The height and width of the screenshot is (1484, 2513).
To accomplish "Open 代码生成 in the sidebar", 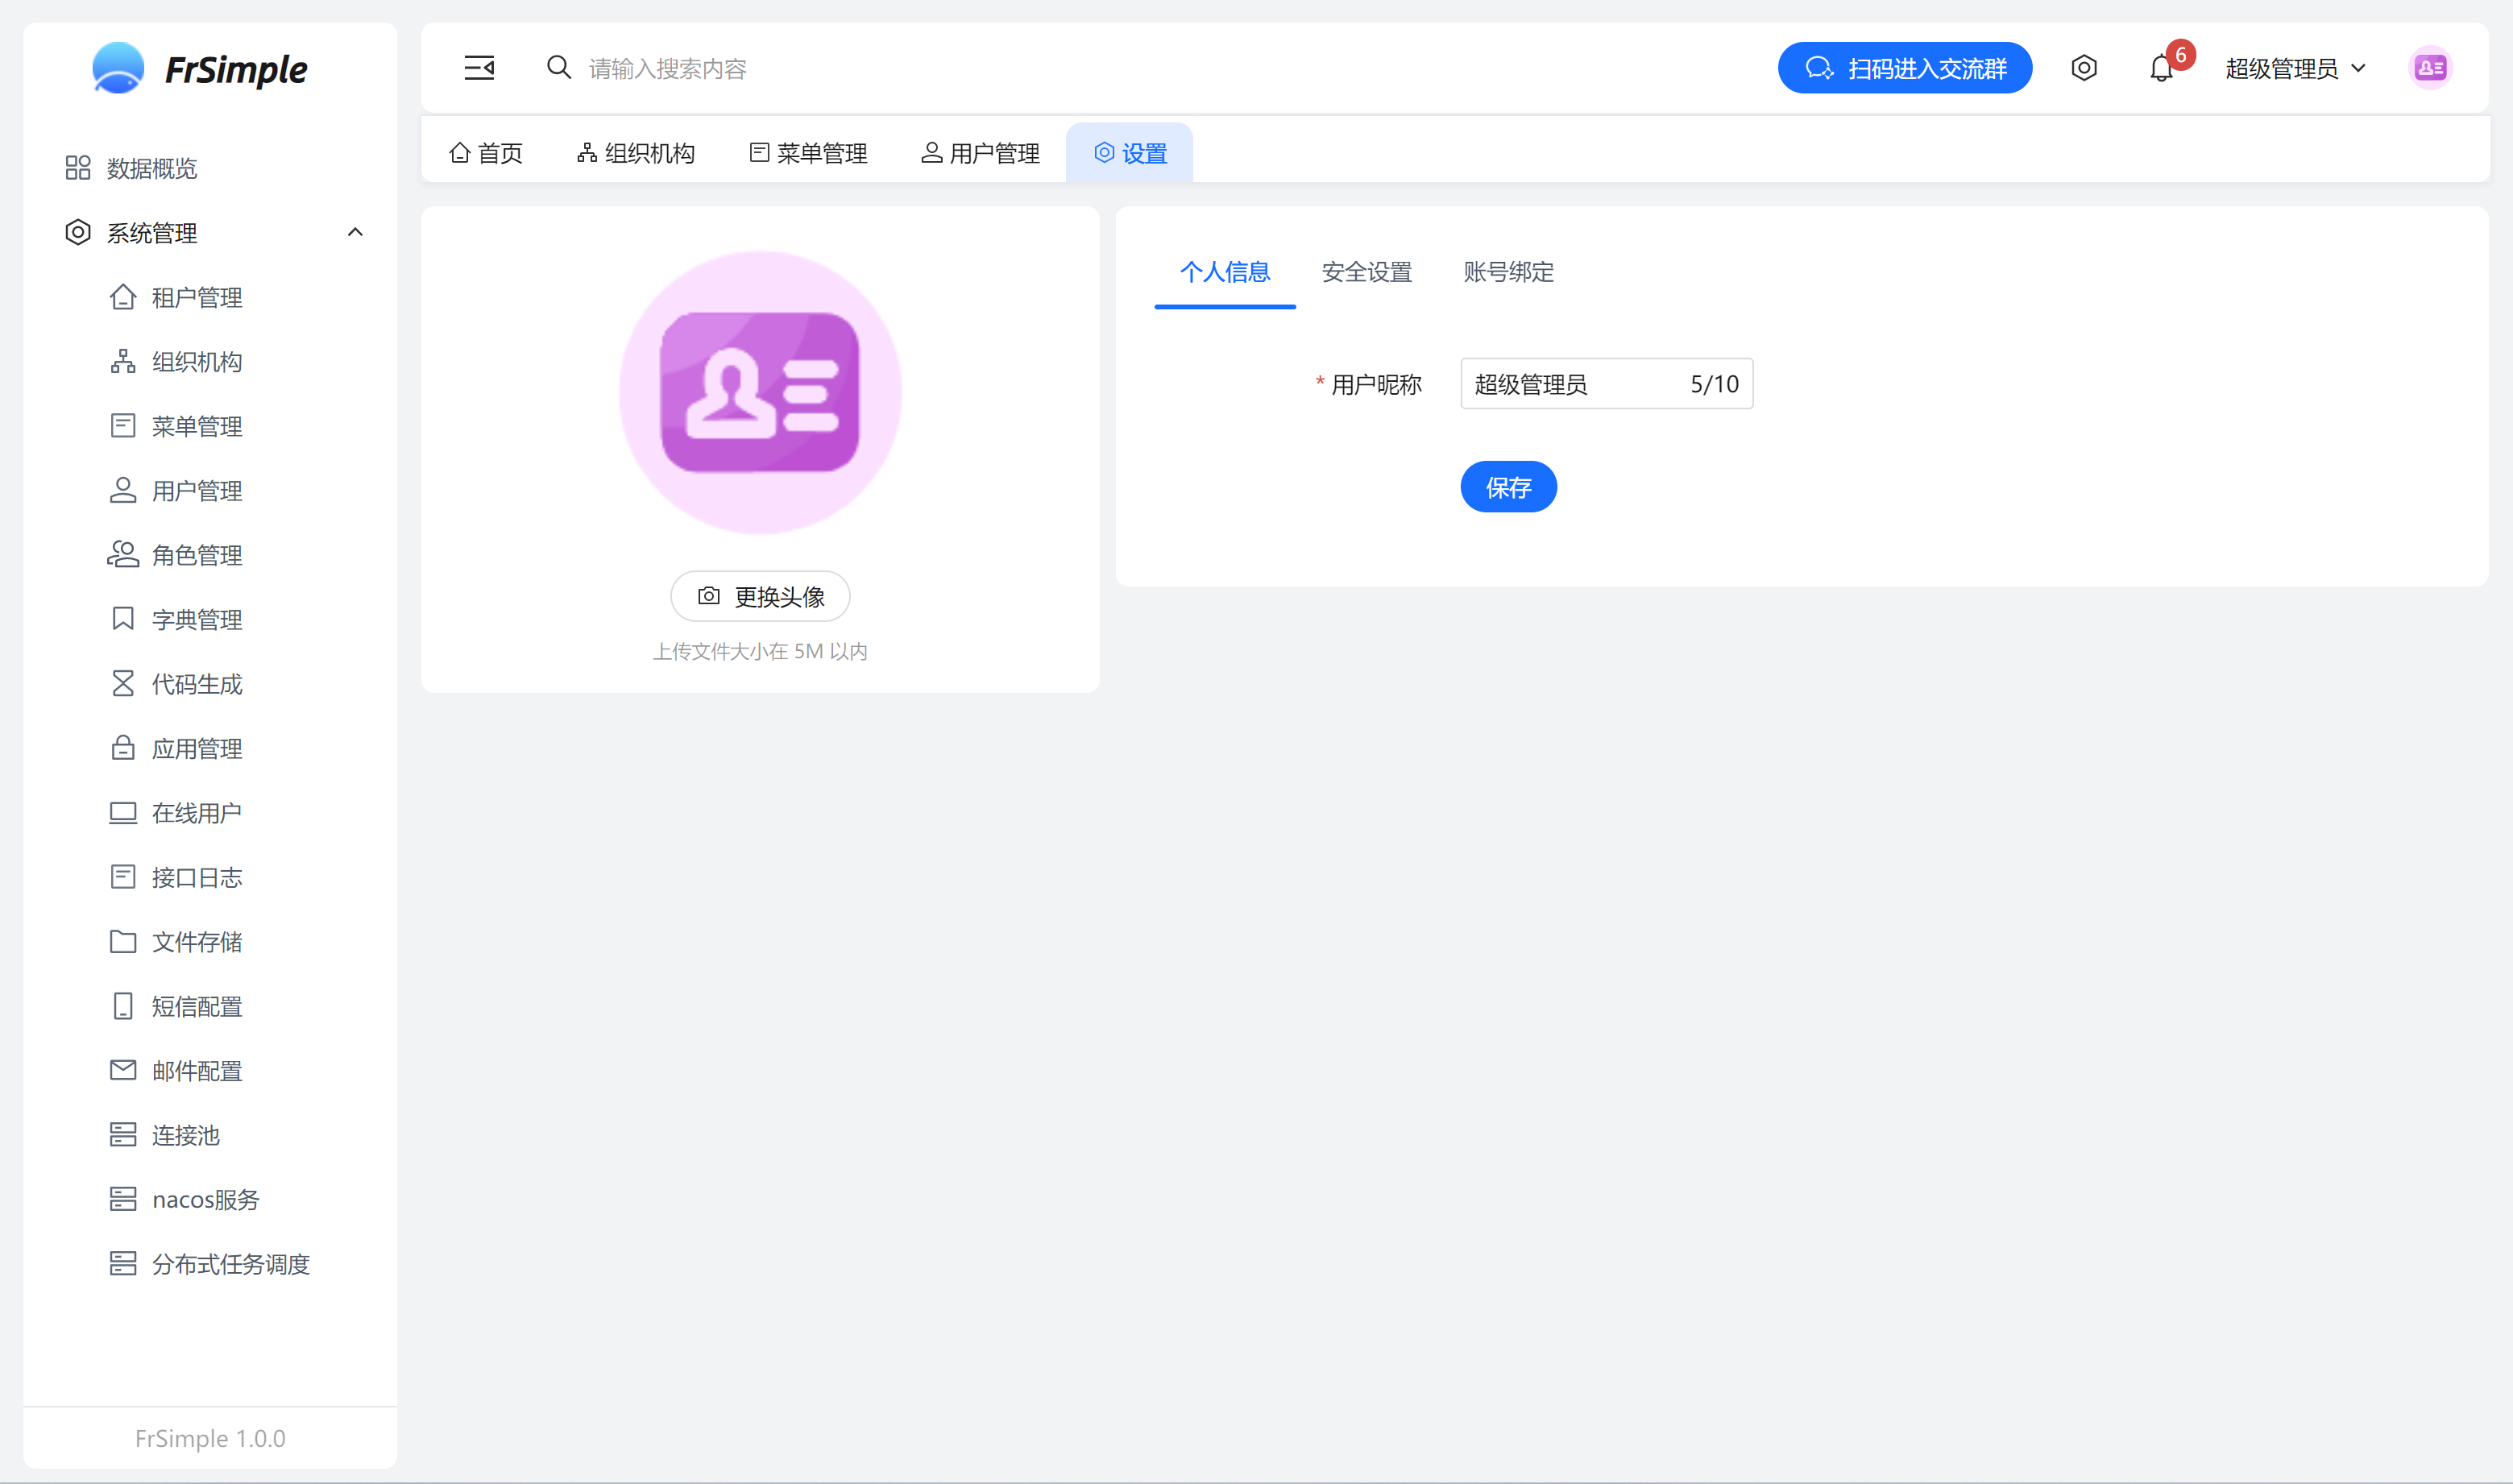I will (x=197, y=684).
